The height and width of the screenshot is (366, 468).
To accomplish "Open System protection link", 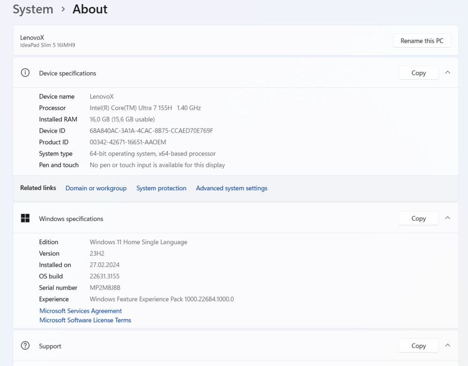I will coord(161,188).
